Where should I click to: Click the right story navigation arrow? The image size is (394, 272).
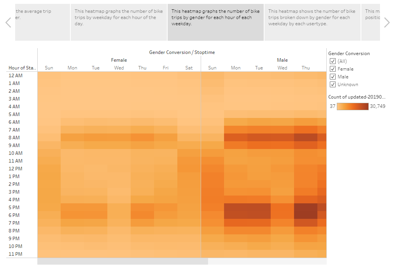pyautogui.click(x=387, y=23)
